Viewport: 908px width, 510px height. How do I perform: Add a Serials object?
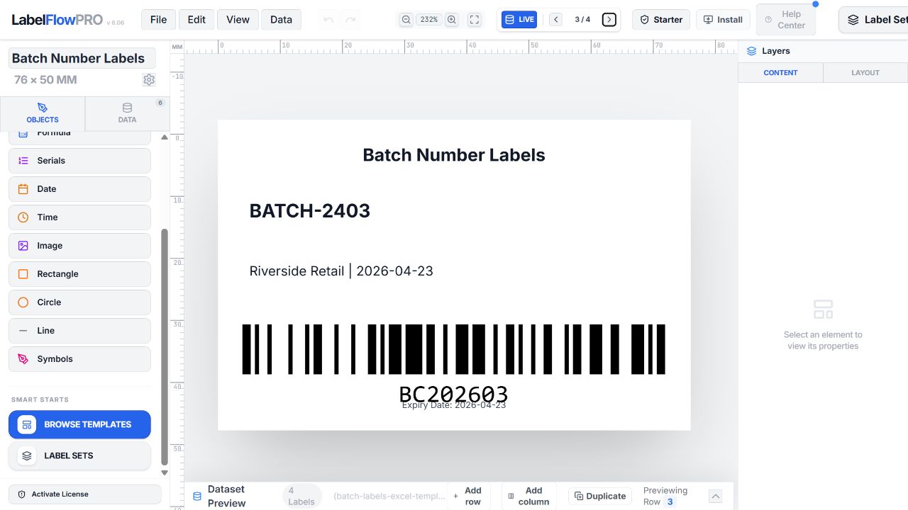(79, 161)
